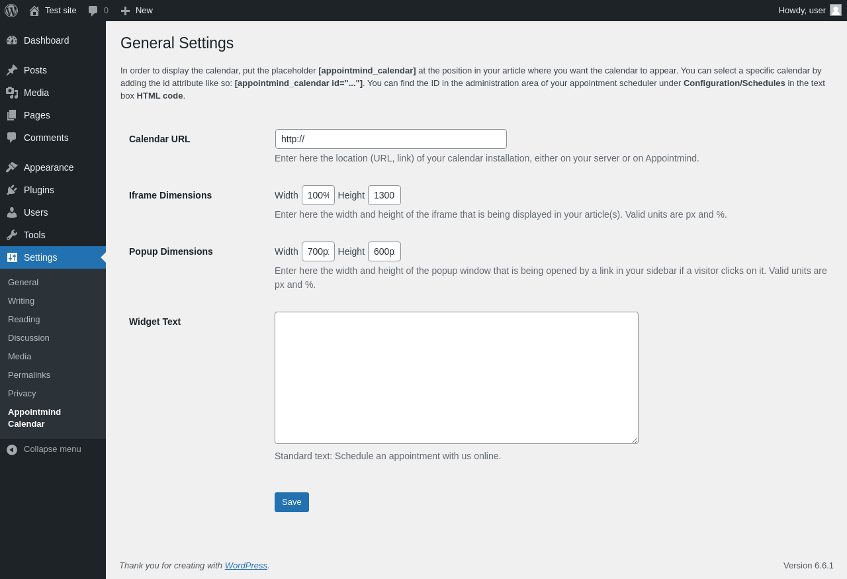847x579 pixels.
Task: Focus the Calendar URL field
Action: [391, 139]
